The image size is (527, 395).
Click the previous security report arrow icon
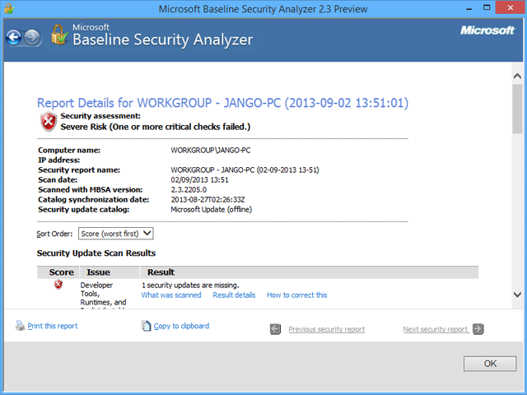pyautogui.click(x=277, y=329)
